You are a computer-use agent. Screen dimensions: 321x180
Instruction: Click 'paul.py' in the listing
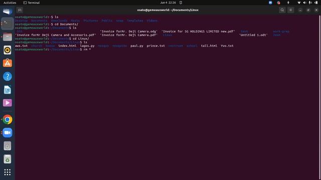tap(137, 45)
